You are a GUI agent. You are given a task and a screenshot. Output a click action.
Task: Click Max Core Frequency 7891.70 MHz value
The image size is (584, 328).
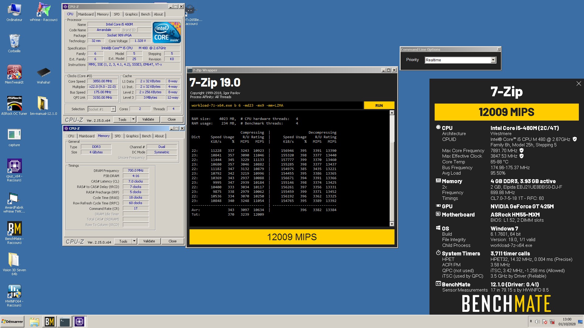click(x=504, y=151)
